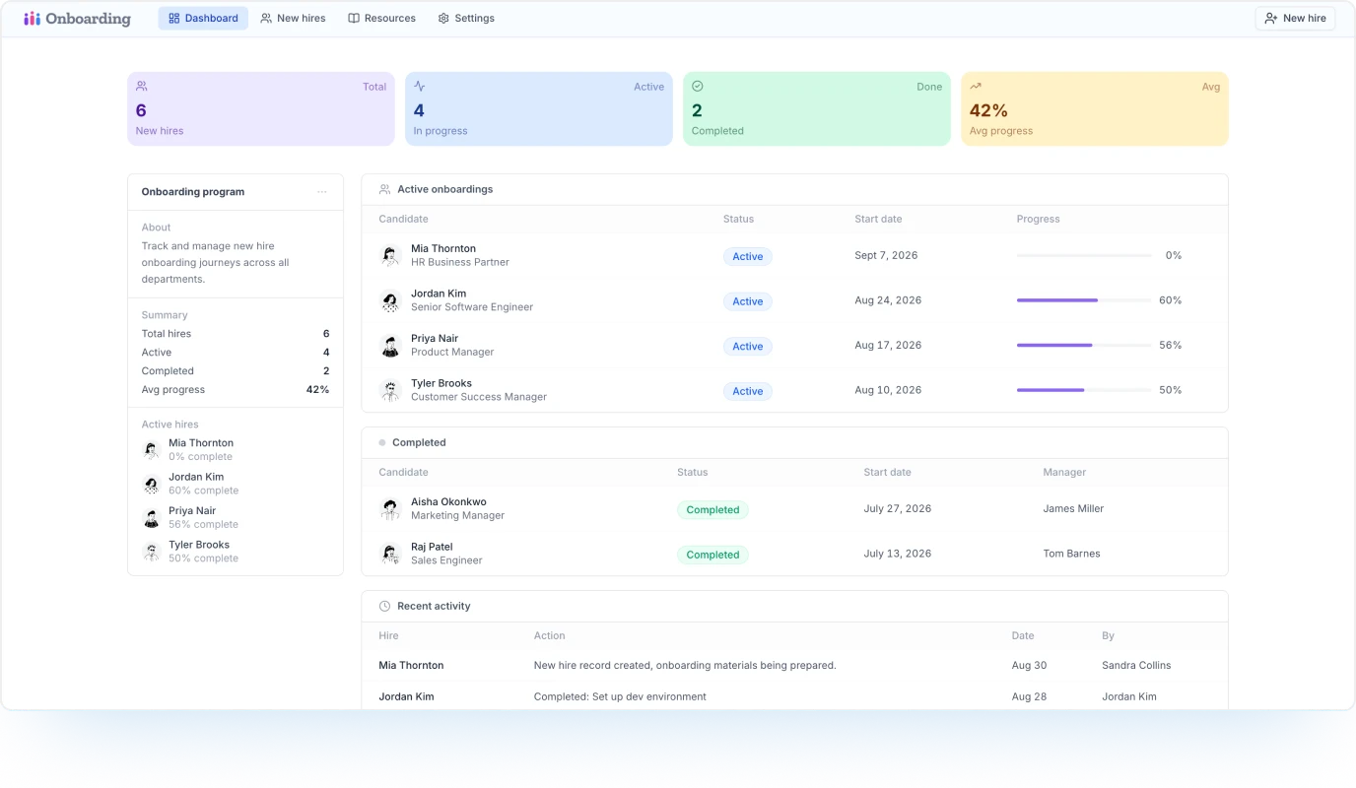Click Mia Thornton's avatar in Active hires sidebar

151,450
